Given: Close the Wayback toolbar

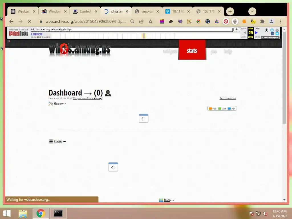Looking at the screenshot, I should point(277,30).
